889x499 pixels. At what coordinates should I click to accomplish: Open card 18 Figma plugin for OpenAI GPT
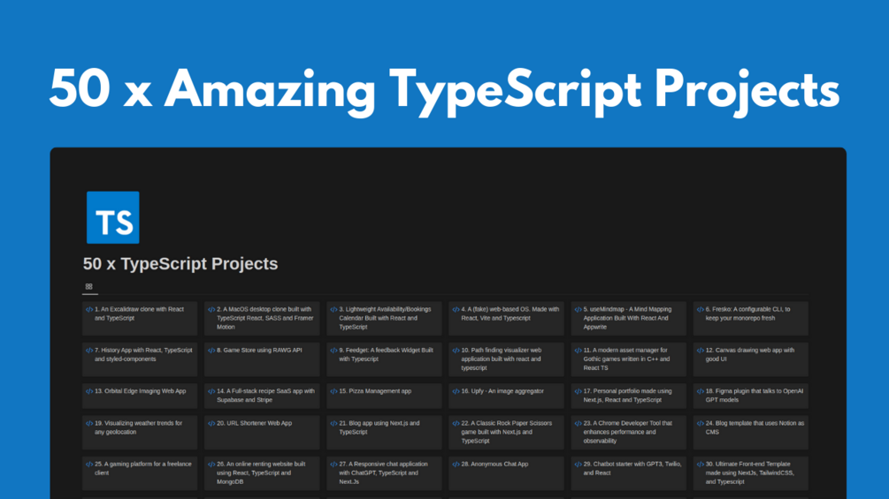tap(751, 396)
